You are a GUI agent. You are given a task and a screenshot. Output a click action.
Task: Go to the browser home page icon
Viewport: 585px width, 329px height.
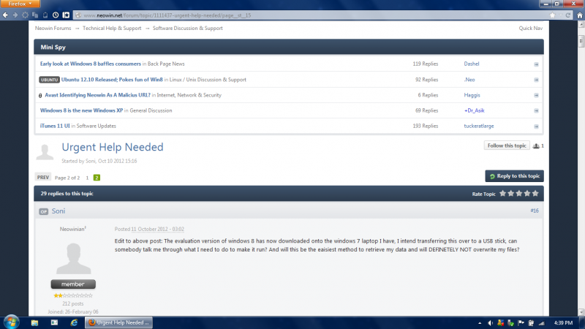tap(580, 15)
